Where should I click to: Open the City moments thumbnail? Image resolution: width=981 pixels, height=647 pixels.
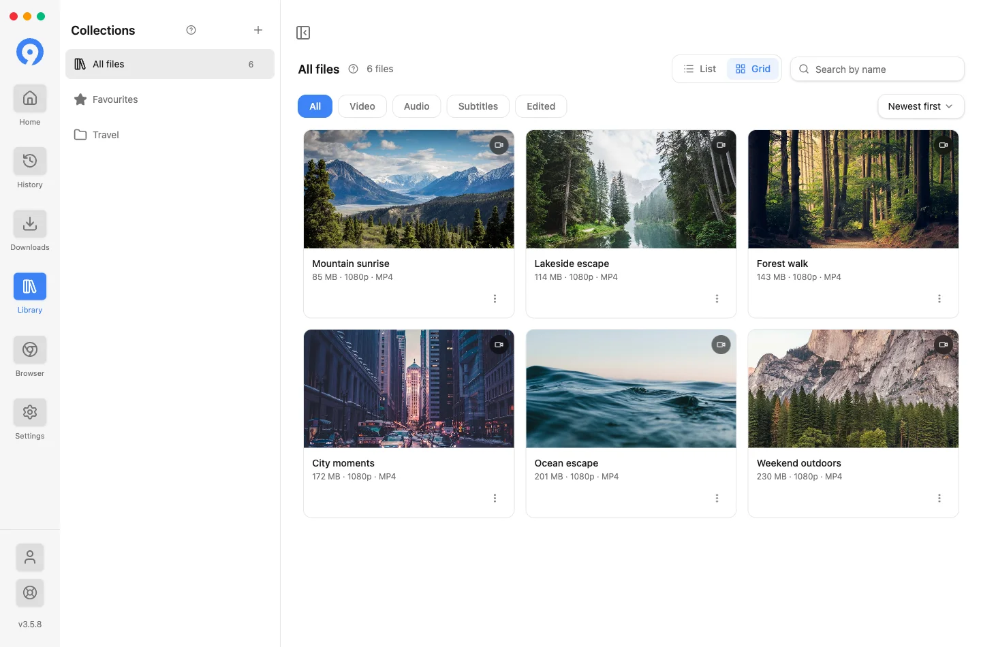pyautogui.click(x=409, y=389)
